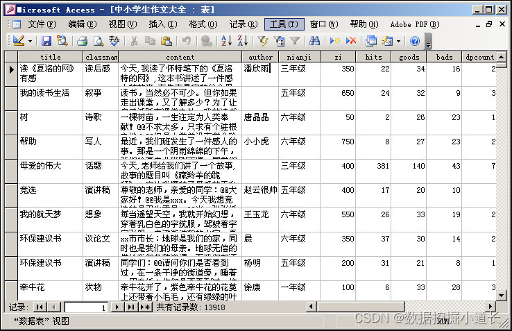Click the New Record toolbar icon

334,41
